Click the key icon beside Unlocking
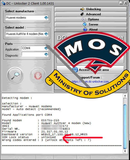Viewport: 130px width, 160px height. coord(82,9)
